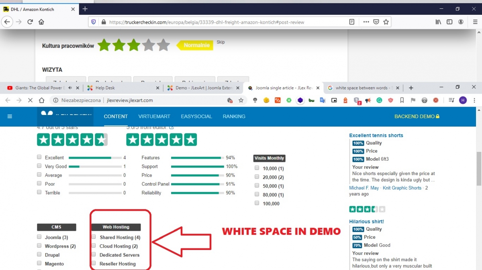Go to Firefox home page

pos(41,22)
